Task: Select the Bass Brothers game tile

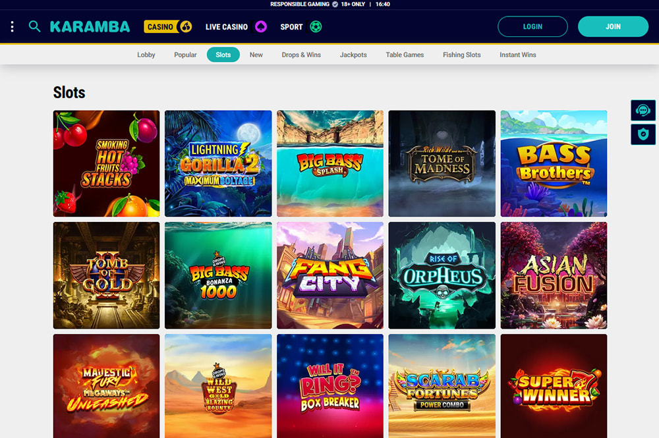Action: coord(554,163)
